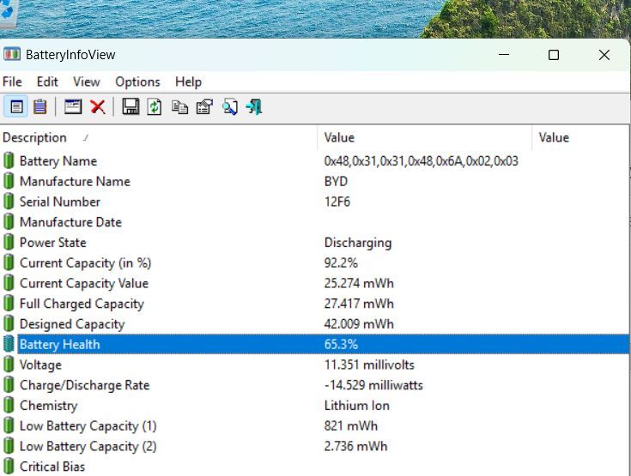Open the Edit menu
Image resolution: width=631 pixels, height=476 pixels.
47,81
